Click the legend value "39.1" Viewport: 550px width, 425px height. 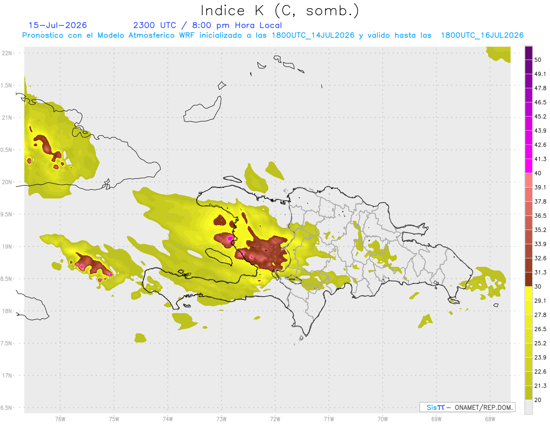[540, 187]
